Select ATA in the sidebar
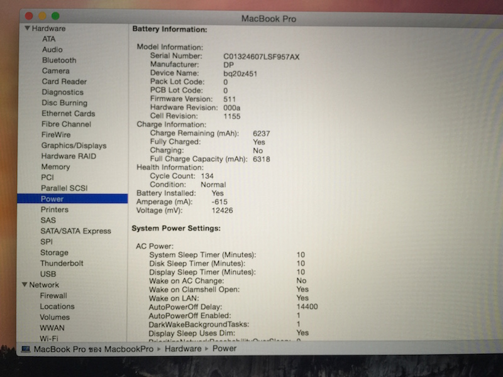The image size is (503, 377). pos(49,39)
